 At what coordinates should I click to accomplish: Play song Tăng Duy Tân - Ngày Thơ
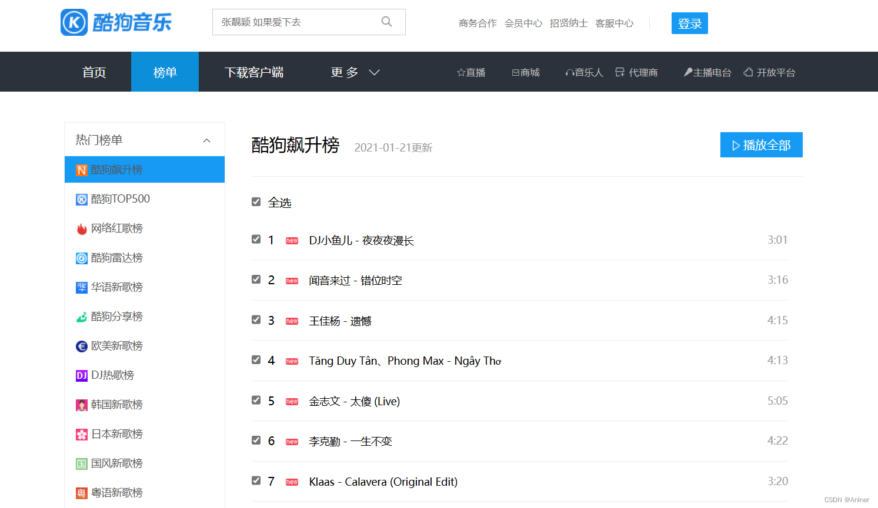point(405,361)
